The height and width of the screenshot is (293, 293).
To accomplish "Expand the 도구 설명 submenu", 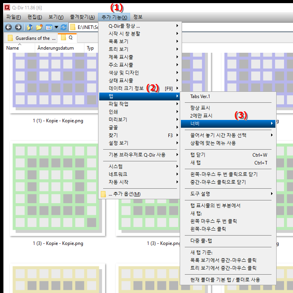I will 228,194.
